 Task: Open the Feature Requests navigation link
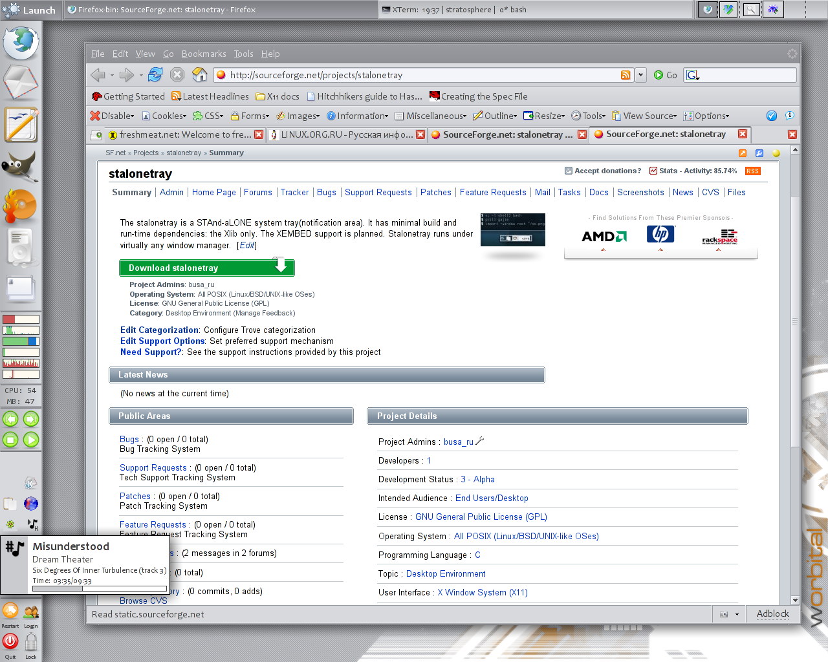tap(493, 192)
